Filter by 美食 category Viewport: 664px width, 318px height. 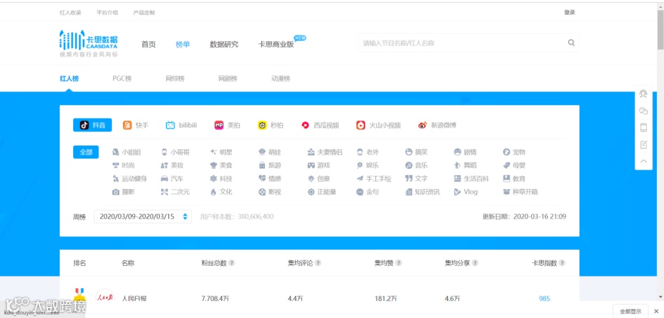(221, 165)
